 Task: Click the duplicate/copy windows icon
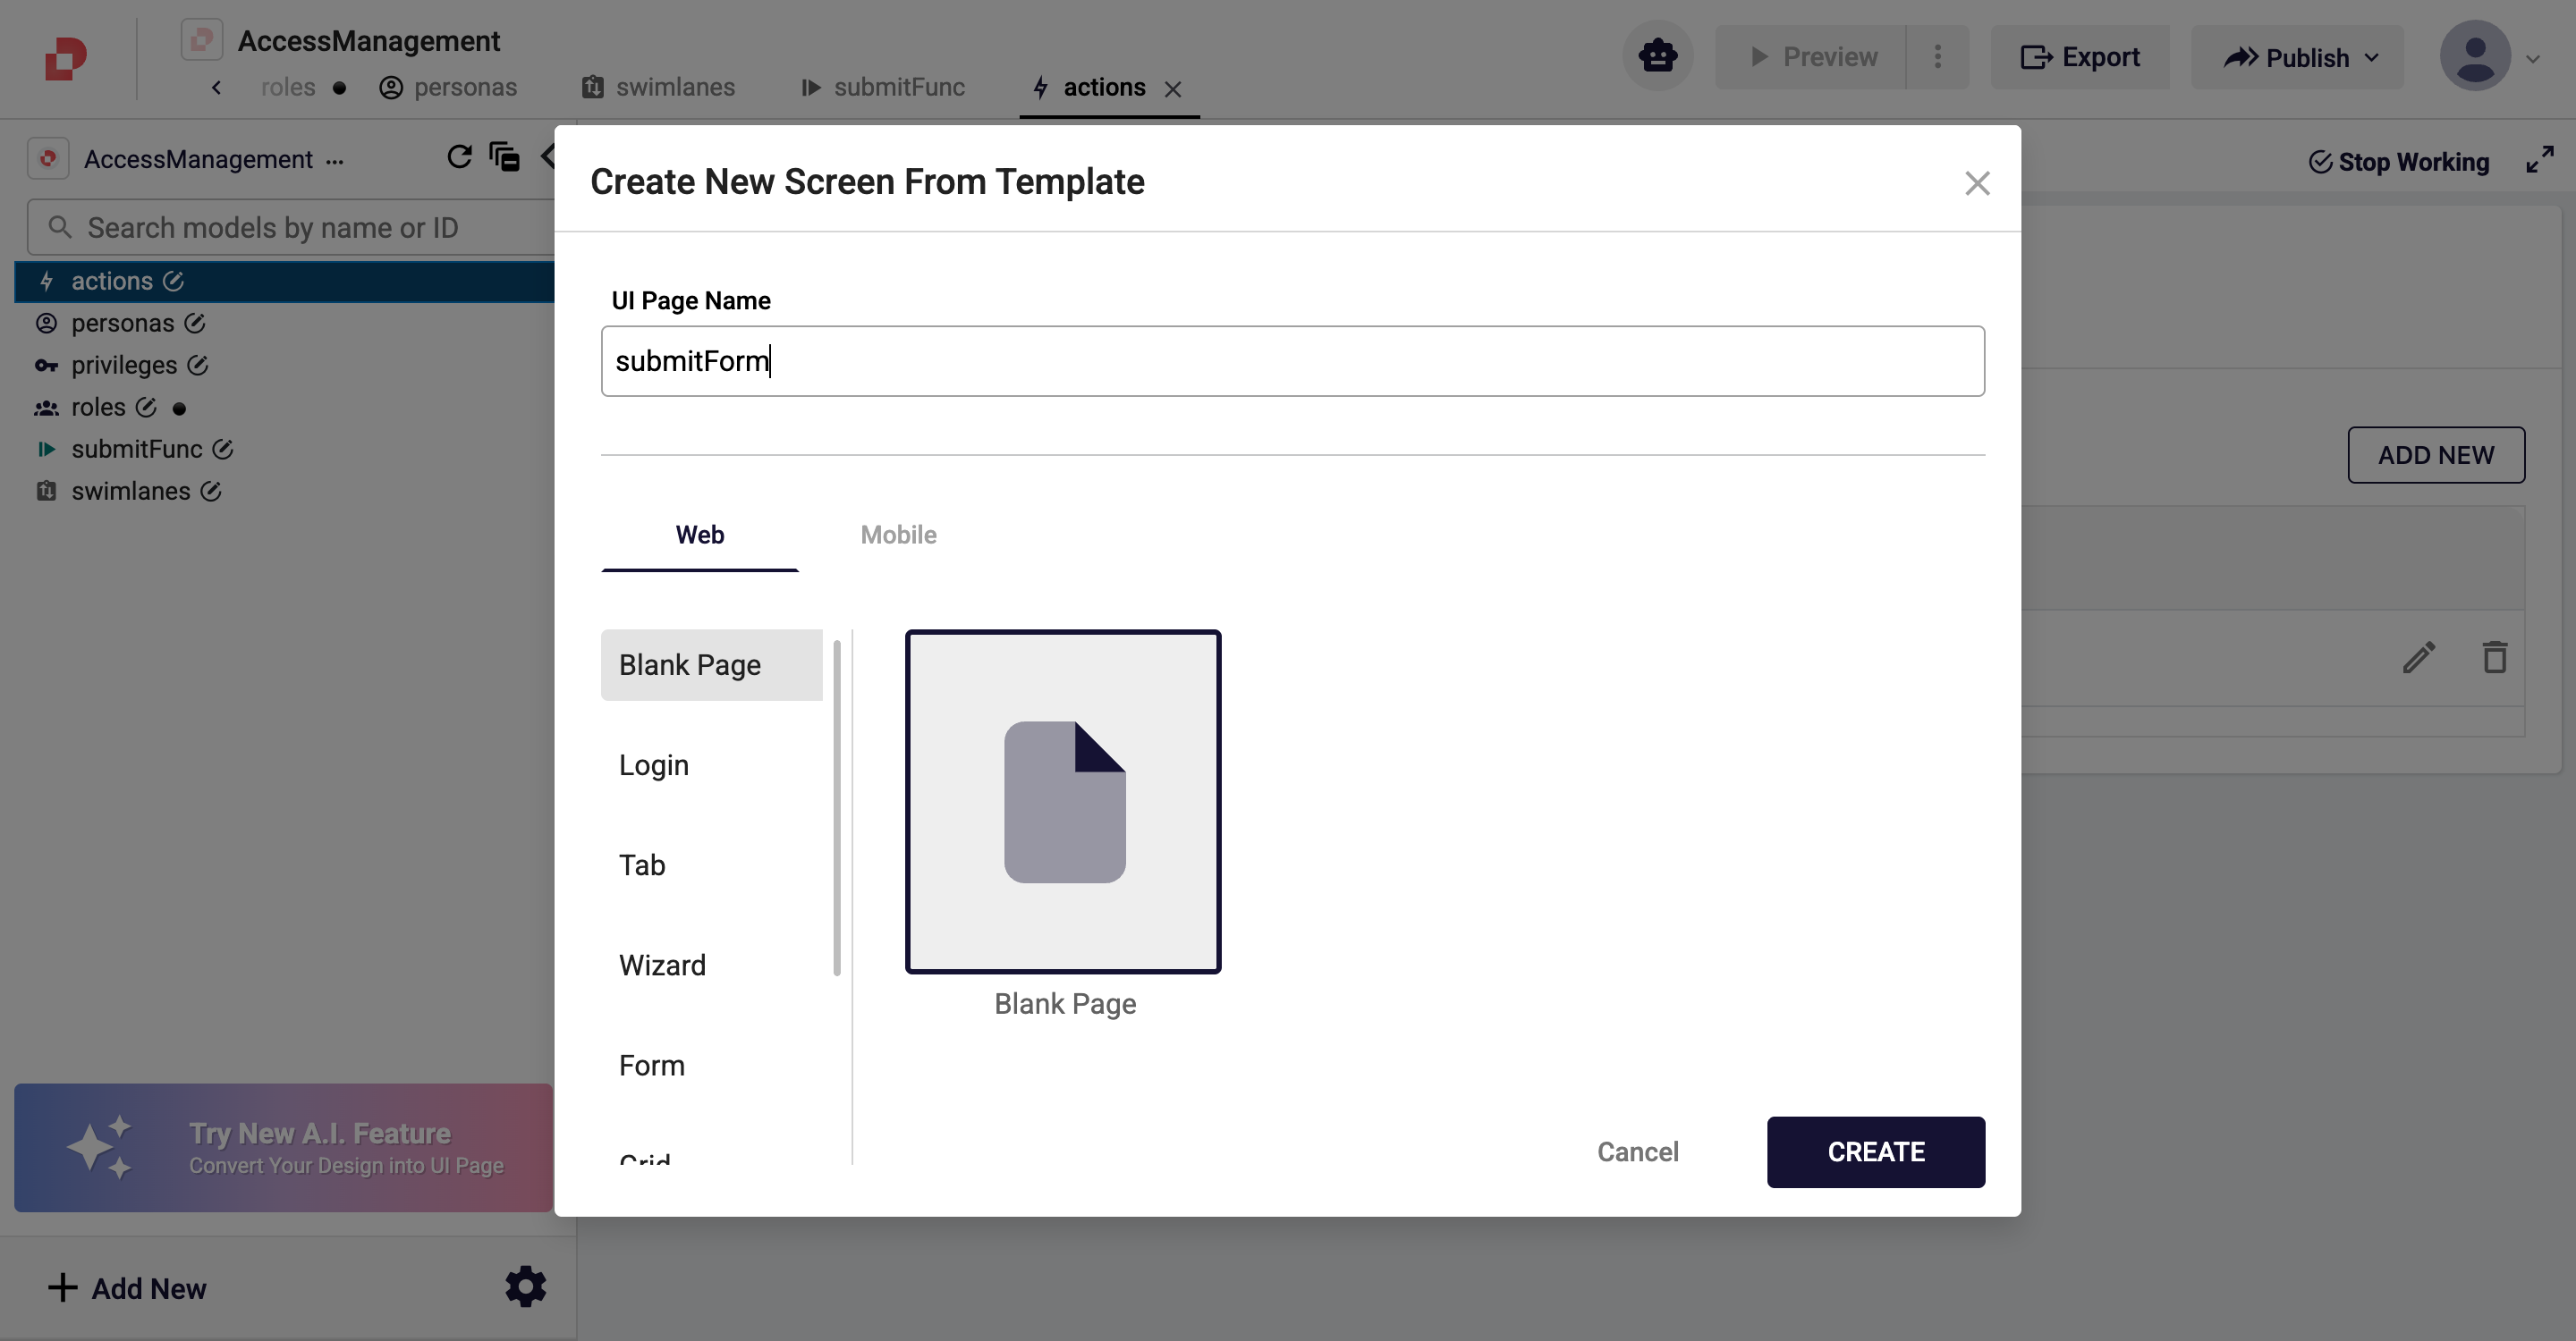[x=504, y=156]
